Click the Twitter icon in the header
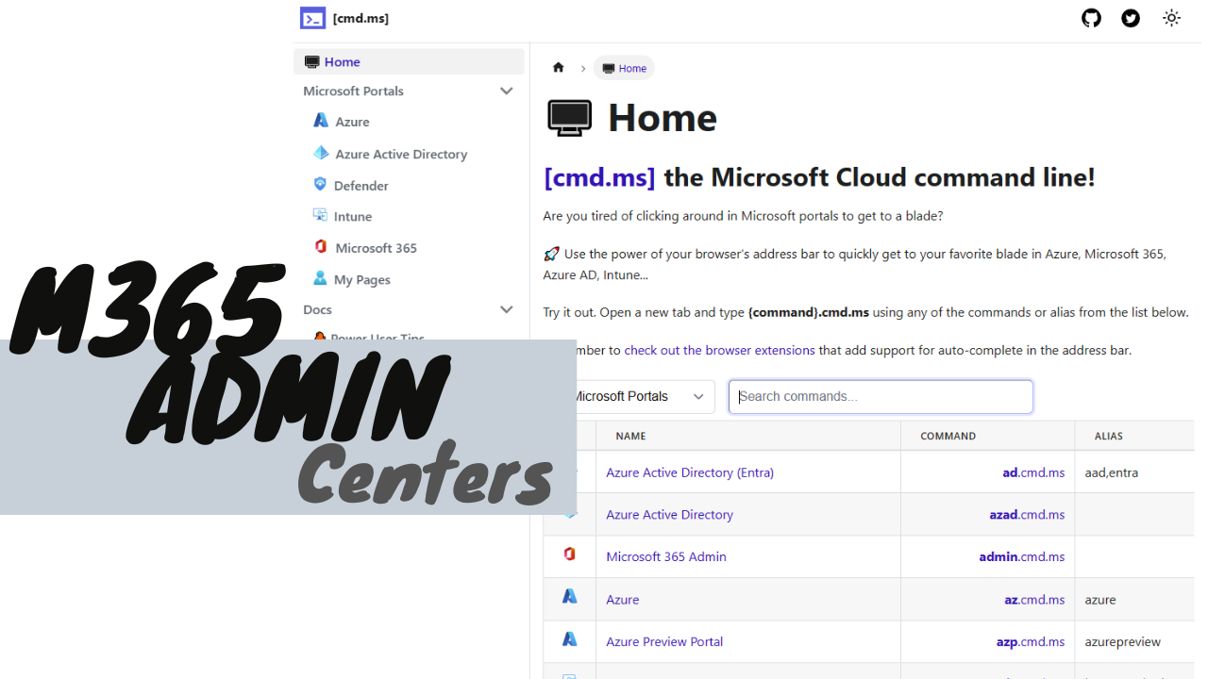 tap(1131, 18)
